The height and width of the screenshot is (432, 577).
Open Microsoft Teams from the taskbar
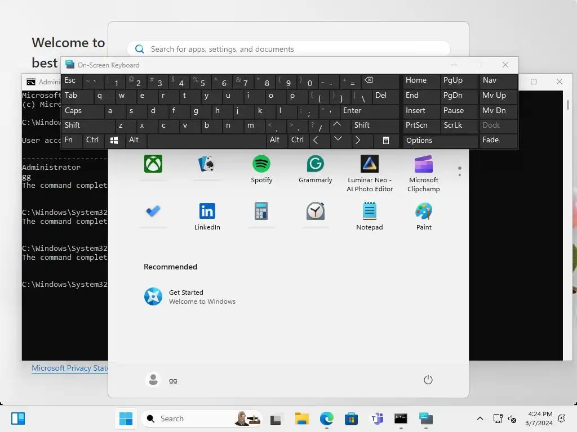click(376, 418)
